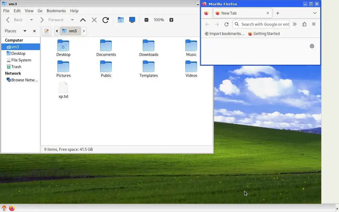This screenshot has width=339, height=212.
Task: Click the Firefox View pinned tab icon
Action: 206,13
